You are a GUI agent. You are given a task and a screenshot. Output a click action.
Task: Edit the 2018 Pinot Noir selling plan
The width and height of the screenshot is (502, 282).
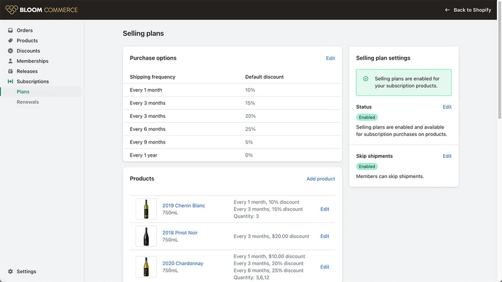tap(324, 236)
